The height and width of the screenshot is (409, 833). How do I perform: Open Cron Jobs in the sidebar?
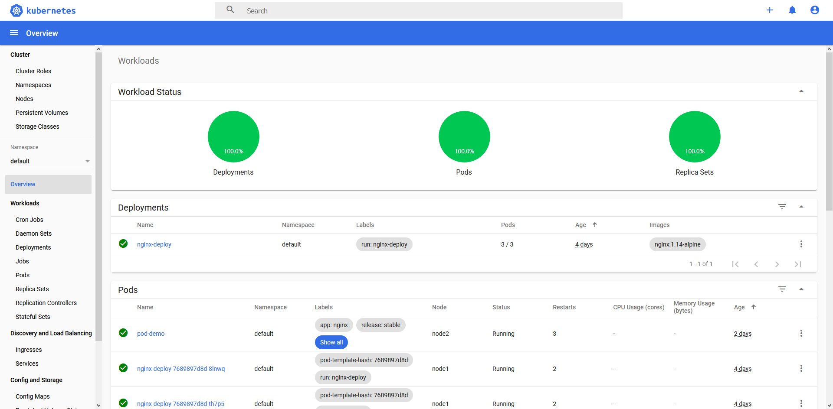pos(30,220)
